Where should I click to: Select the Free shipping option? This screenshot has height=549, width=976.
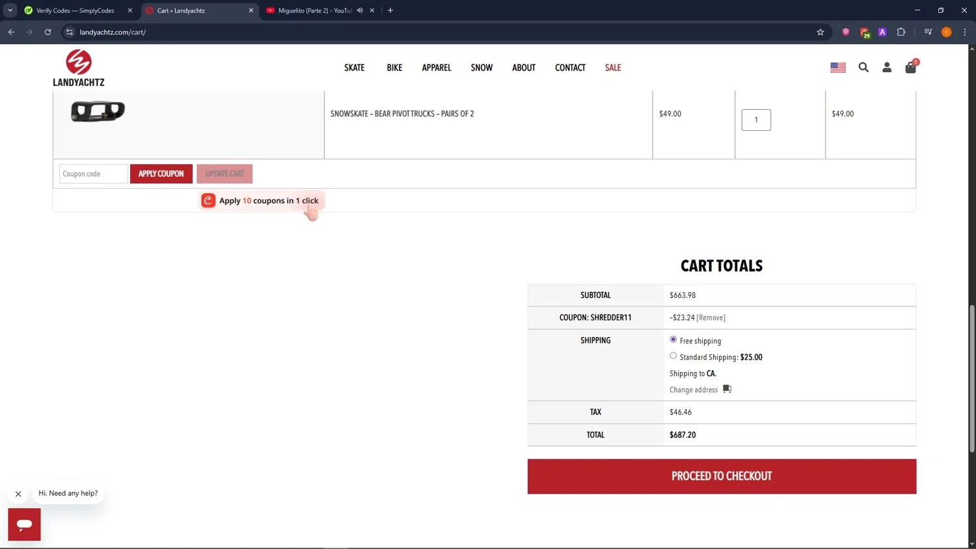(673, 340)
